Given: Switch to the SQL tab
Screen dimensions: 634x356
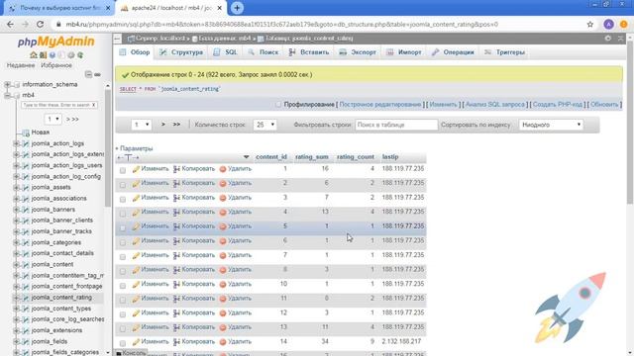Looking at the screenshot, I should (x=226, y=52).
